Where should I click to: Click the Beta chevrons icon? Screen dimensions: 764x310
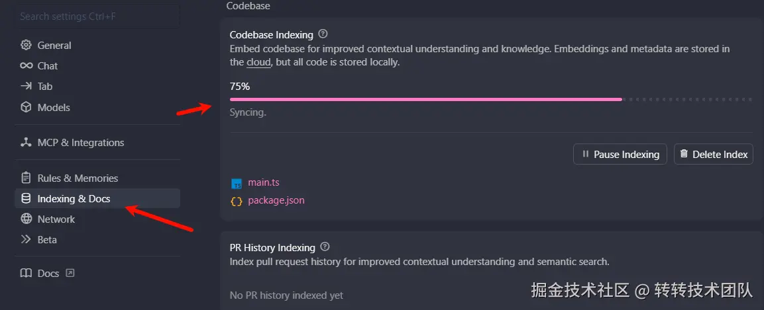pyautogui.click(x=26, y=240)
